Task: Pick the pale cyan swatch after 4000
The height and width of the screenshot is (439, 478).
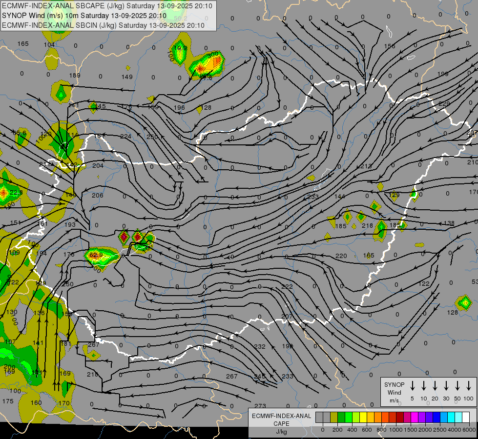Action: [458, 418]
